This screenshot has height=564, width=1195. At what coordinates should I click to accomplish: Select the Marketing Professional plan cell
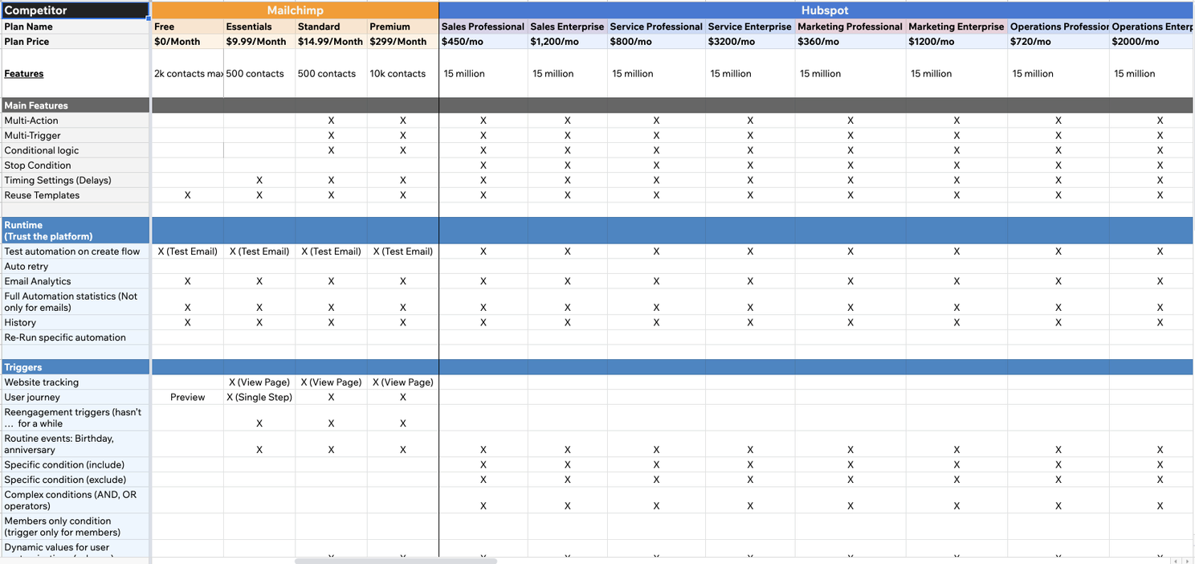(x=850, y=27)
